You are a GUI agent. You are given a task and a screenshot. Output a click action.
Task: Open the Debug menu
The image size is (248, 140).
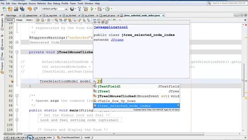pos(57,3)
